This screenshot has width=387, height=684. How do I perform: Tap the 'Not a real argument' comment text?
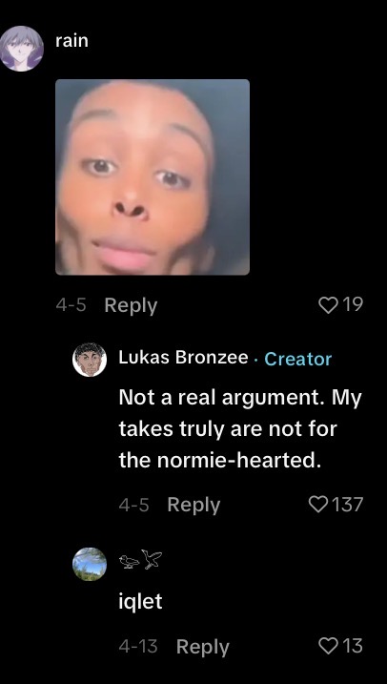(x=240, y=428)
